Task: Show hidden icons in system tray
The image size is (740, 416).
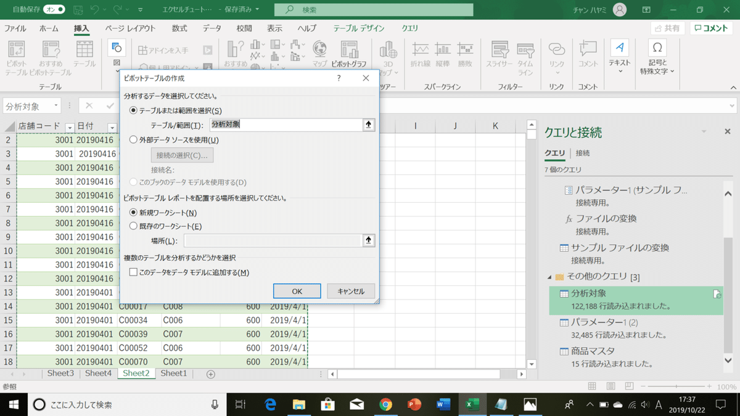Action: pos(590,404)
